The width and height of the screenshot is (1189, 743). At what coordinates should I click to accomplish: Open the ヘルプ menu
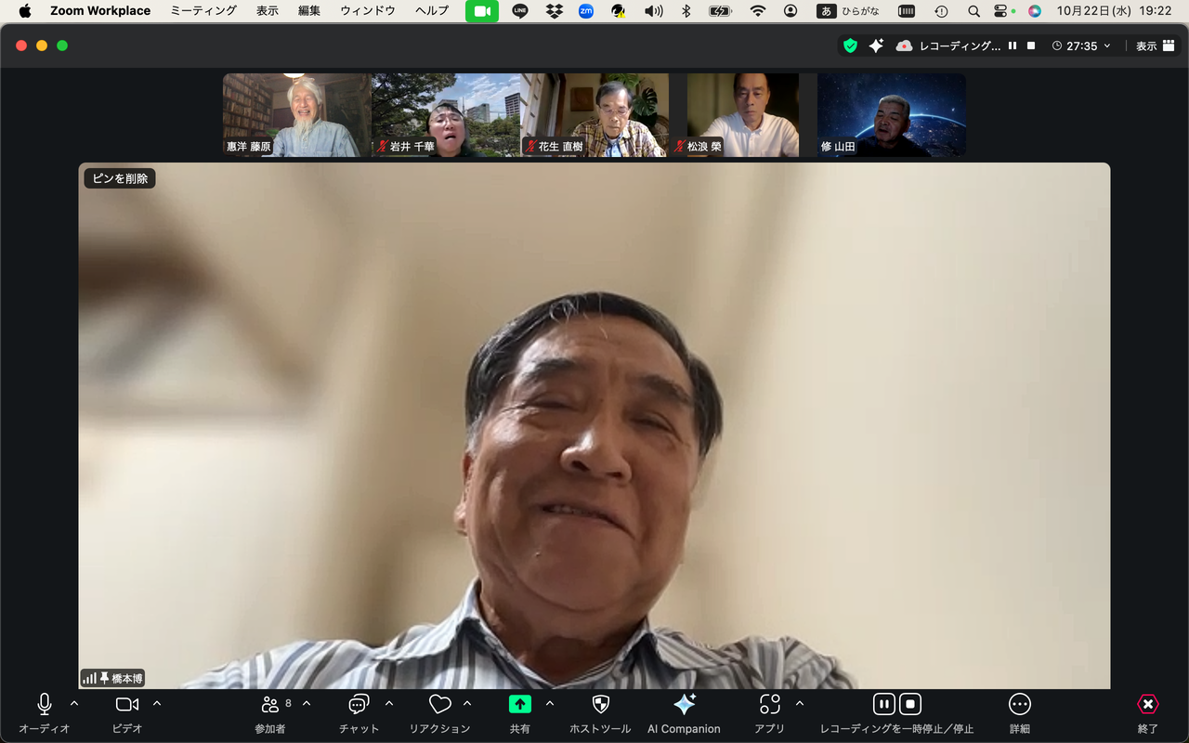click(432, 11)
